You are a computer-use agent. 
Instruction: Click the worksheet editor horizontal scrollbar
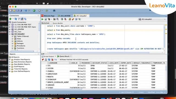click(x=99, y=53)
